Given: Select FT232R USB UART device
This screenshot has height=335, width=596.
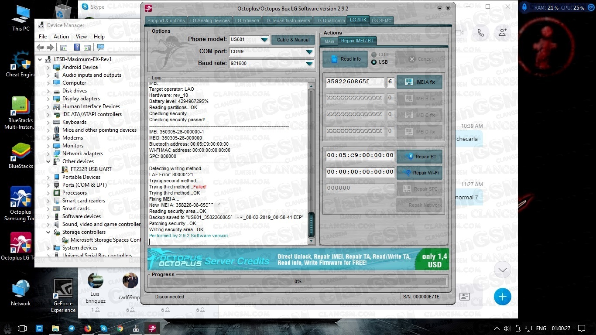Looking at the screenshot, I should 91,169.
